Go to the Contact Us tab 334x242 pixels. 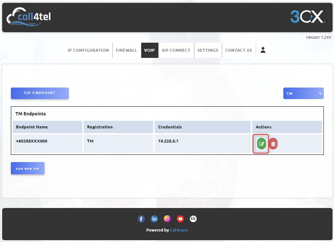point(239,50)
